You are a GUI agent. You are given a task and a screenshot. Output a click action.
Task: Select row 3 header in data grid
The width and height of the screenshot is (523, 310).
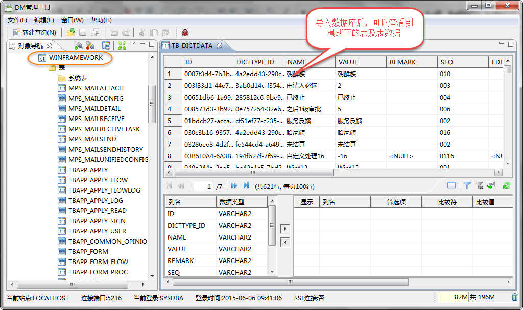[x=173, y=98]
